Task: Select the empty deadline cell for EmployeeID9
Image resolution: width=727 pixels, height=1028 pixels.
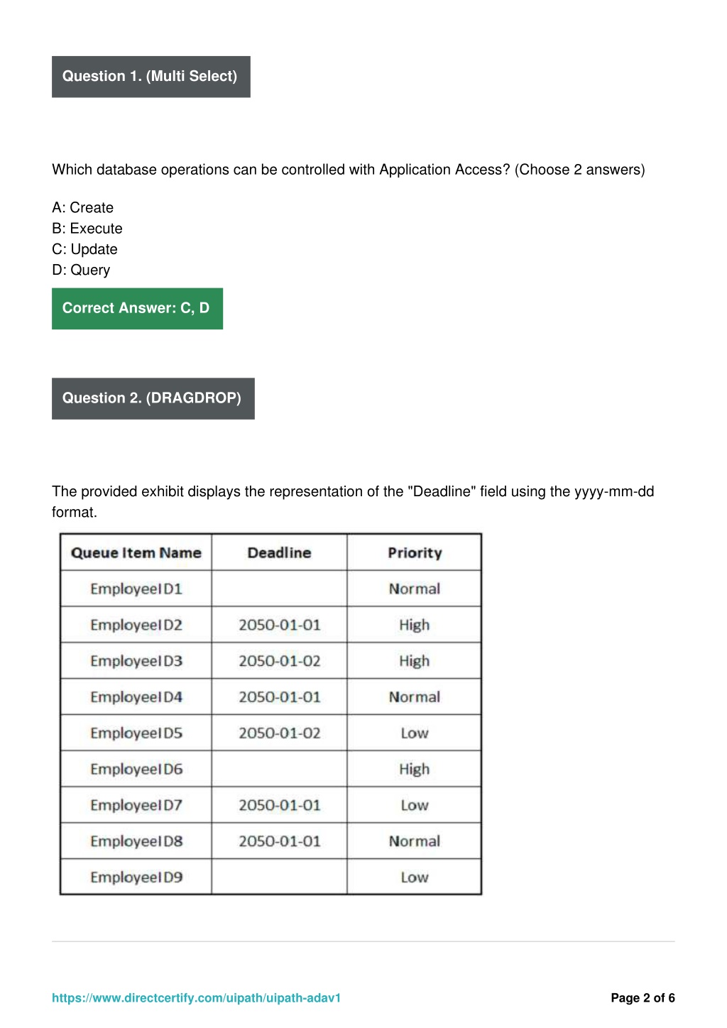Action: [x=279, y=877]
